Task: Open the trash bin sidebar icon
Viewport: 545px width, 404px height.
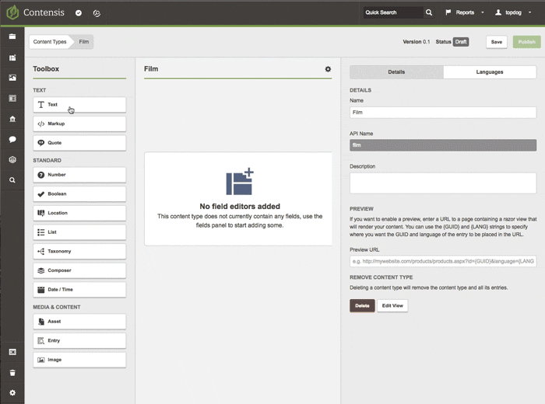Action: (x=12, y=373)
